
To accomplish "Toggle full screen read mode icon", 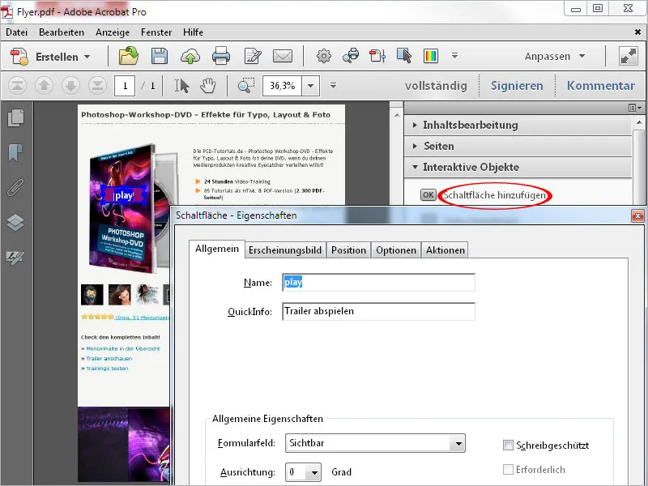I will click(x=629, y=56).
